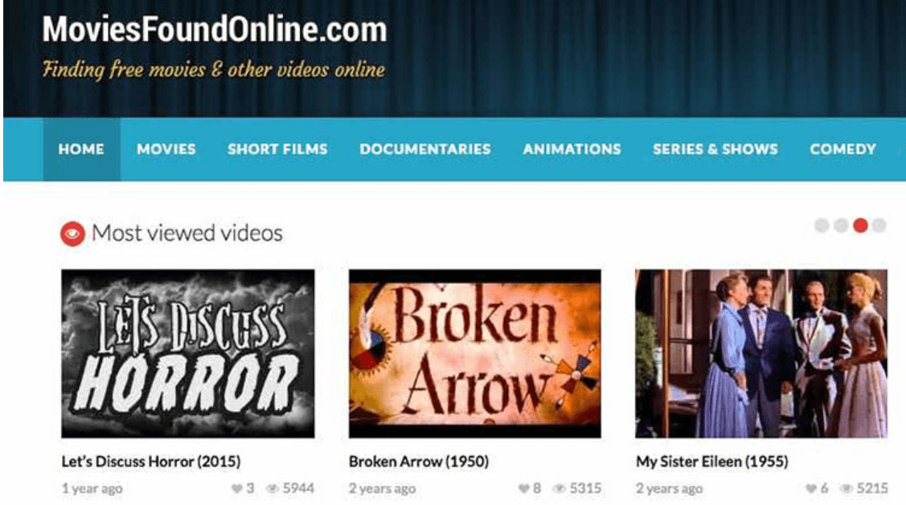The image size is (906, 505).
Task: Browse the DOCUMENTARIES category
Action: click(x=425, y=149)
